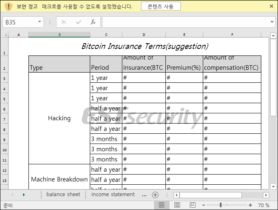Select column F header
This screenshot has width=278, height=210.
(232, 35)
